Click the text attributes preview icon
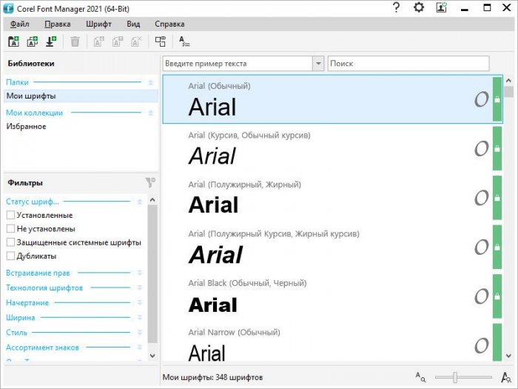This screenshot has height=389, width=518. pyautogui.click(x=184, y=41)
